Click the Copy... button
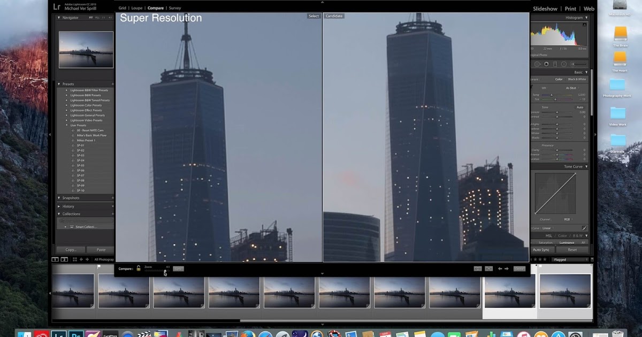The image size is (642, 337). 71,250
